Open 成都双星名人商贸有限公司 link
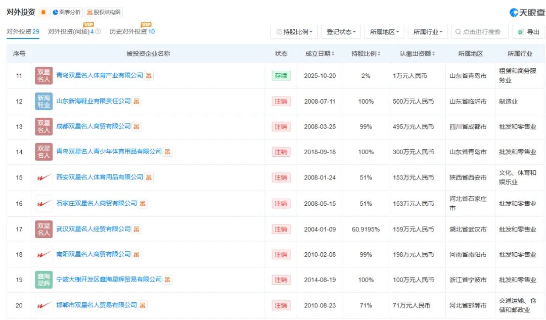The width and height of the screenshot is (546, 320). [x=94, y=126]
